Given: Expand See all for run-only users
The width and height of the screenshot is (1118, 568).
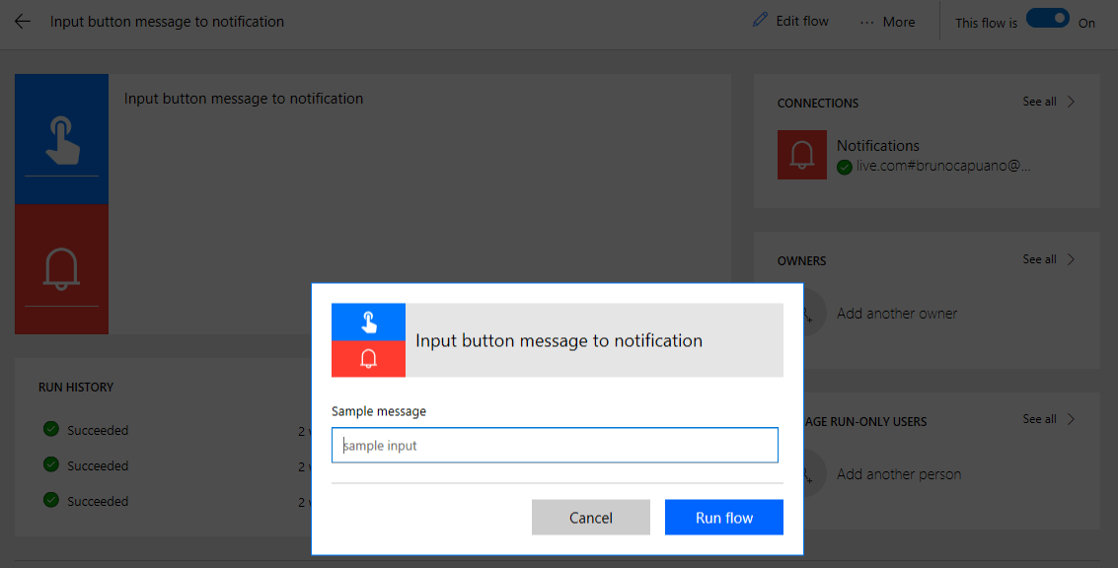Looking at the screenshot, I should click(1049, 419).
